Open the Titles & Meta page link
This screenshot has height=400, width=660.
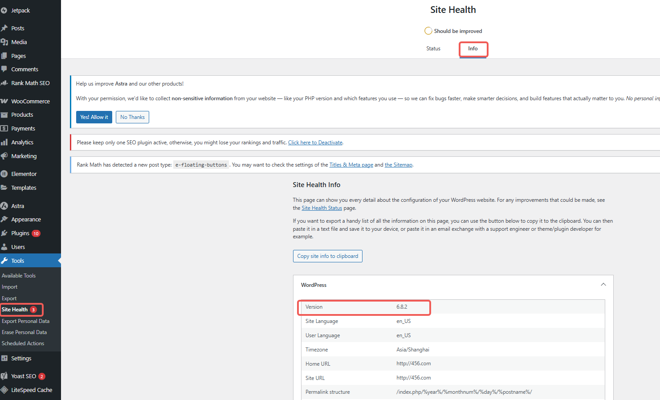351,165
